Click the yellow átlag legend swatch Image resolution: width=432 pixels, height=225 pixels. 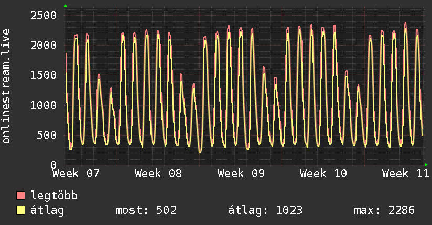click(20, 210)
